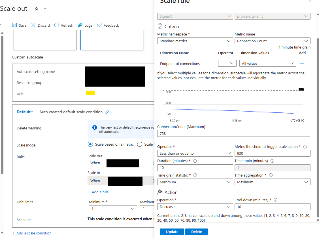
Task: Click the Discard toolbar label
Action: click(x=44, y=25)
